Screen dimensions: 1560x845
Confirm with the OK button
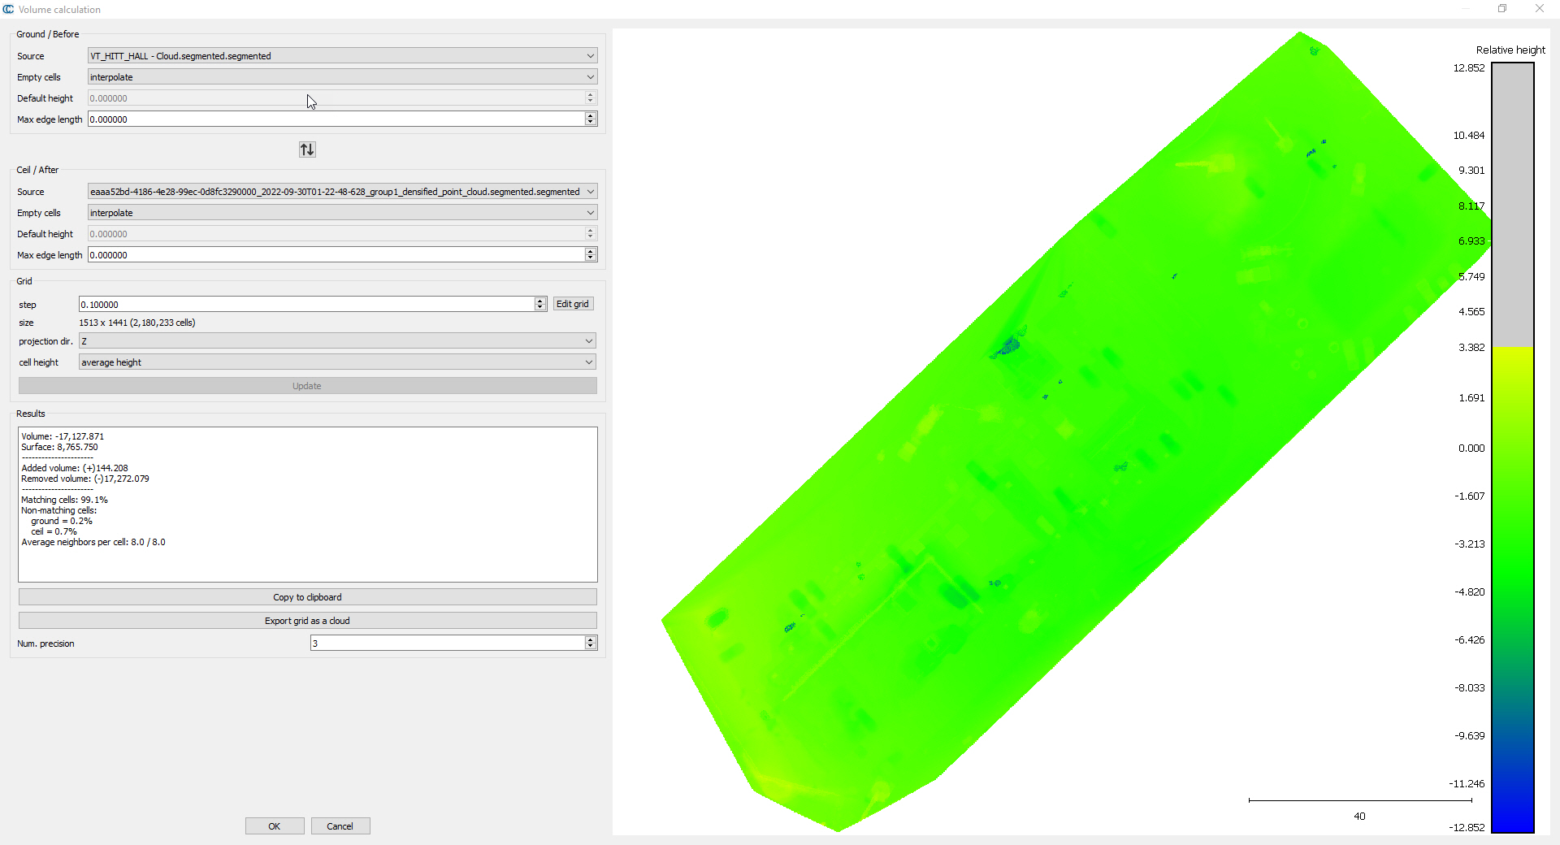click(275, 826)
